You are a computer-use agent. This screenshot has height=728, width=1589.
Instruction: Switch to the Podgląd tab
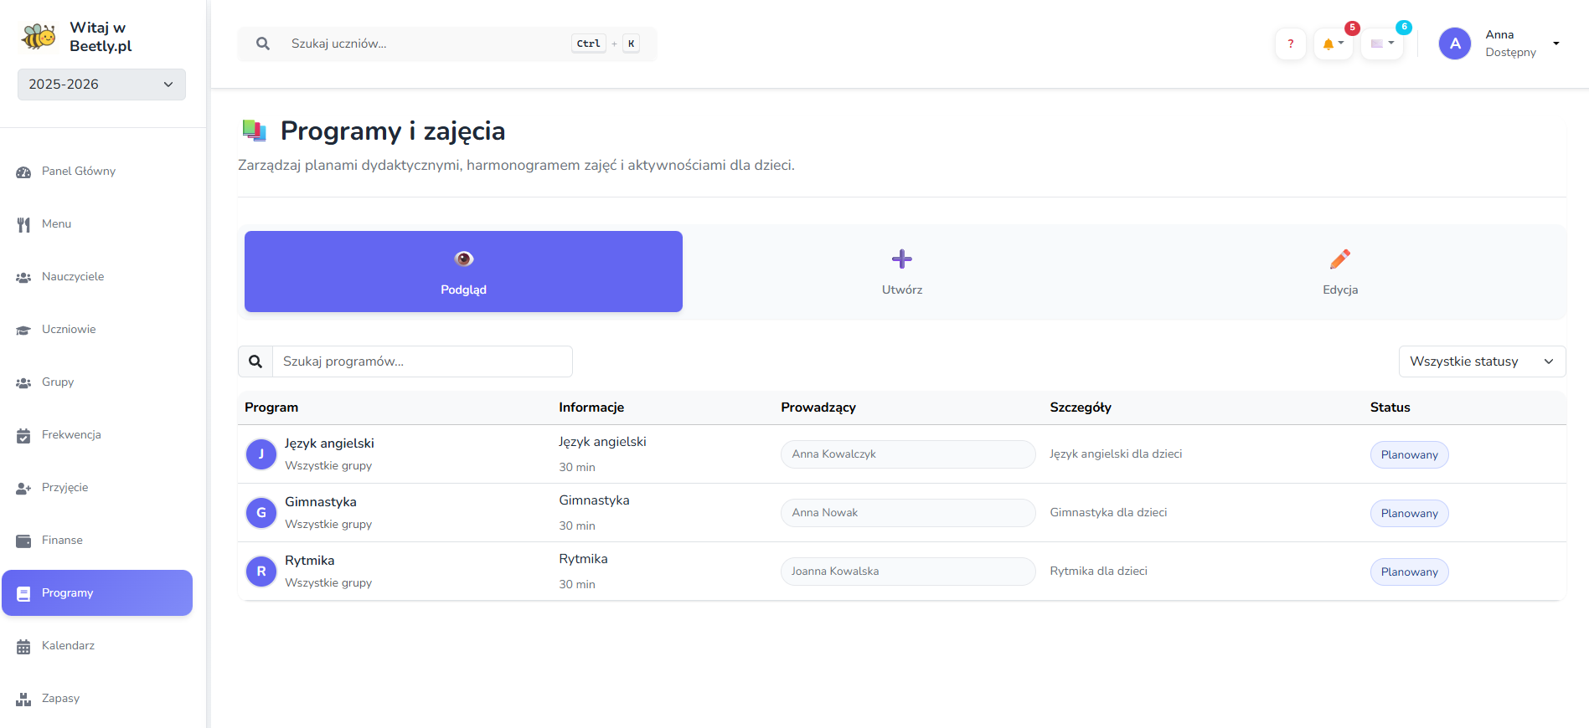click(x=463, y=272)
